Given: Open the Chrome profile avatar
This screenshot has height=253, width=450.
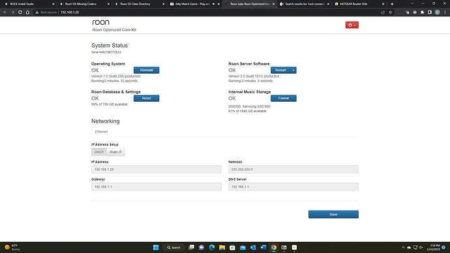Looking at the screenshot, I should click(x=438, y=12).
